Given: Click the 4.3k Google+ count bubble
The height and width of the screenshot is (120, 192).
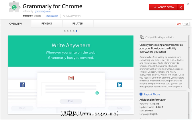Looking at the screenshot, I should (x=186, y=24).
